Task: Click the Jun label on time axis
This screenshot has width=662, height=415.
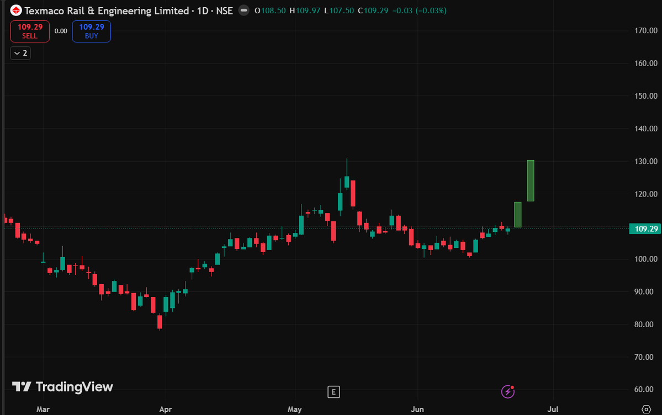Action: [x=417, y=409]
